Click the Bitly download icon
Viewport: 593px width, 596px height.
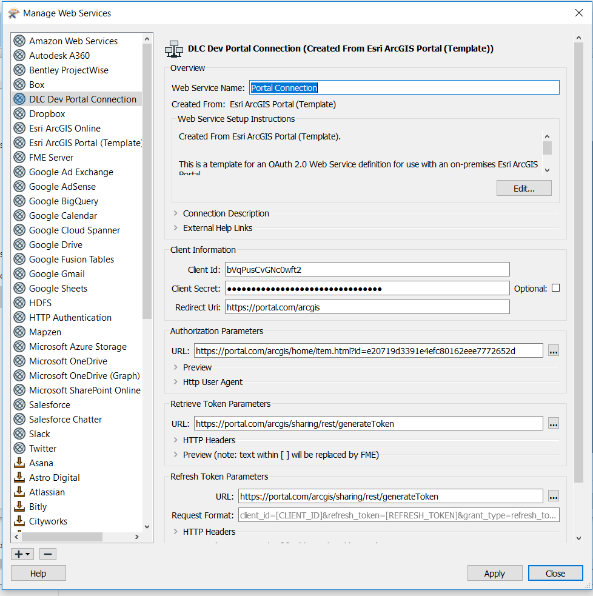pos(19,506)
